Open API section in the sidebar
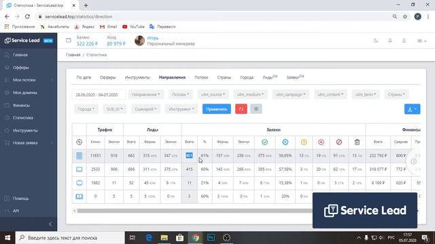 [16, 211]
